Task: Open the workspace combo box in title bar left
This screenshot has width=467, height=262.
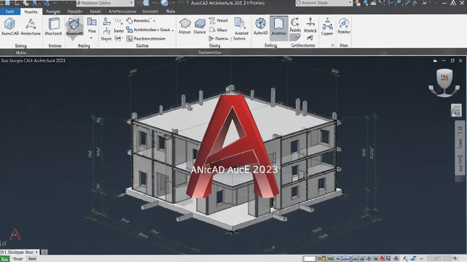Action: click(x=105, y=3)
